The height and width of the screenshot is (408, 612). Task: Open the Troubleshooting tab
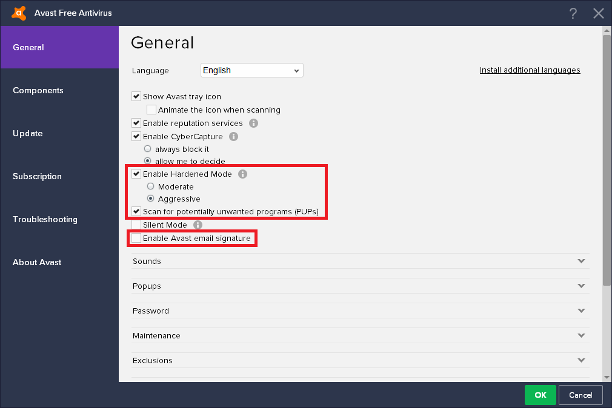(x=45, y=219)
